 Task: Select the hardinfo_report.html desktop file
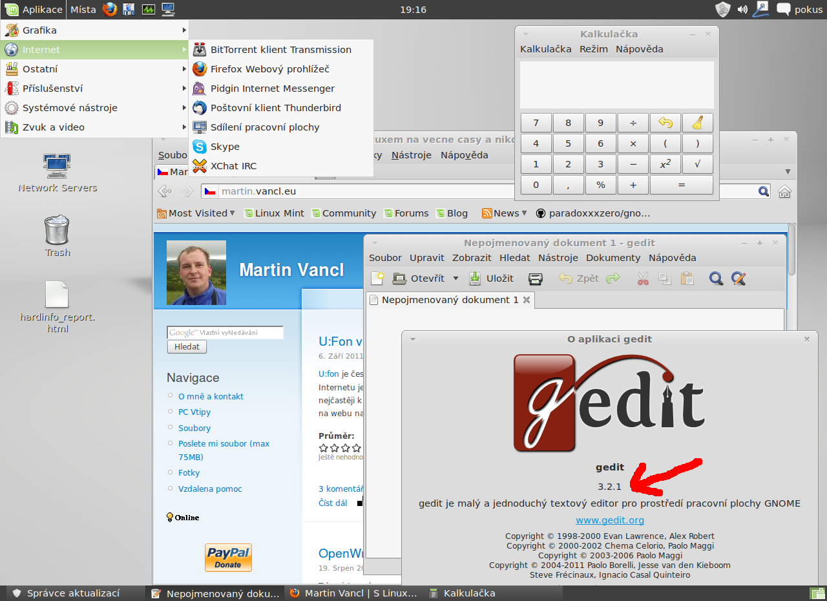pos(58,307)
